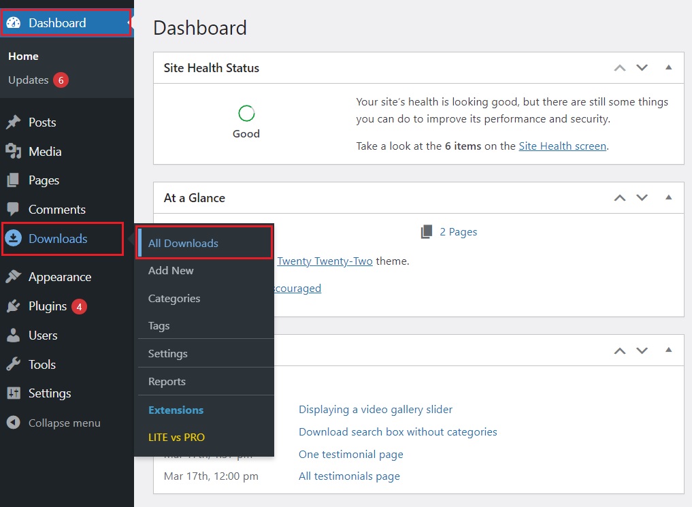Open All testimonials page link
Viewport: 692px width, 507px height.
349,476
